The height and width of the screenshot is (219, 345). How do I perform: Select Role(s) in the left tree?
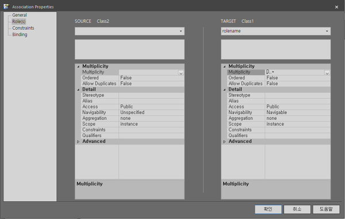point(19,22)
